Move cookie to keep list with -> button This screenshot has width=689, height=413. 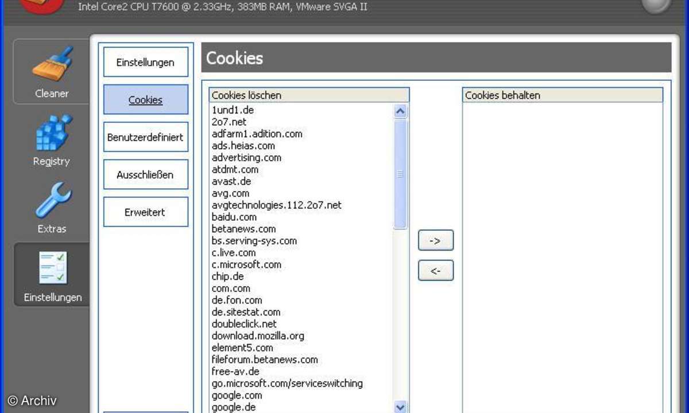[435, 241]
